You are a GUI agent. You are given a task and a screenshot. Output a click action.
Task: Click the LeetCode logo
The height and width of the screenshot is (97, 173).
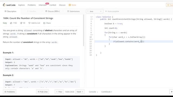9,5
